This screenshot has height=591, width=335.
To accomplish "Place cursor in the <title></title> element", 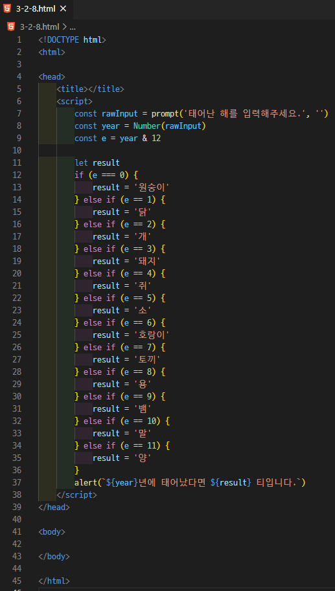I will (90, 89).
